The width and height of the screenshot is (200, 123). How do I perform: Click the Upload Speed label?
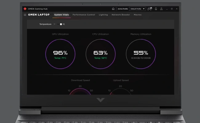click(121, 80)
